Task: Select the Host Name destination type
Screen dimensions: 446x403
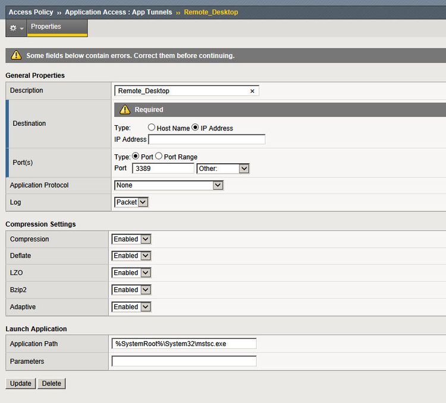Action: 152,128
